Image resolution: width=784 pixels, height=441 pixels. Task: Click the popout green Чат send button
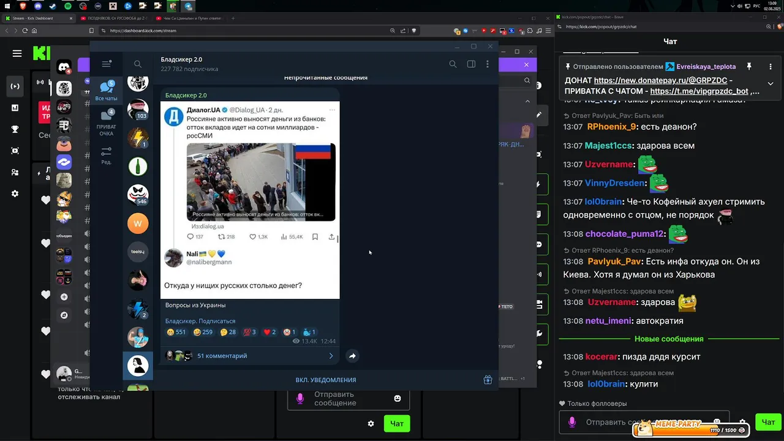(768, 421)
